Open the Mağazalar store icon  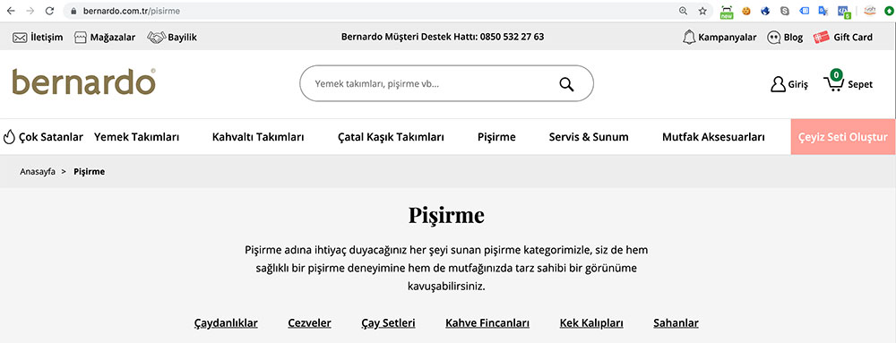(x=80, y=38)
